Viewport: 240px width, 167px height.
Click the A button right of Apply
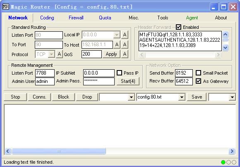pyautogui.click(x=125, y=54)
